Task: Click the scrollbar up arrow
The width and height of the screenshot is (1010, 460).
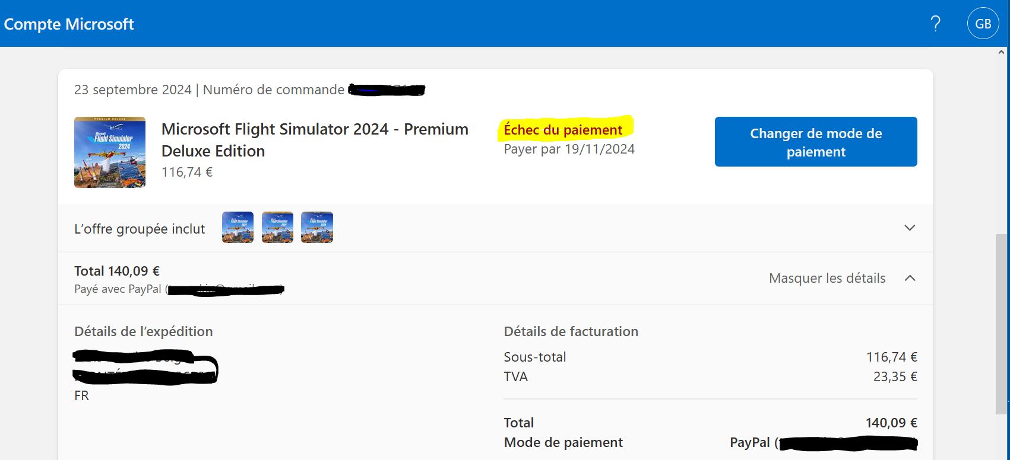Action: pyautogui.click(x=1001, y=53)
